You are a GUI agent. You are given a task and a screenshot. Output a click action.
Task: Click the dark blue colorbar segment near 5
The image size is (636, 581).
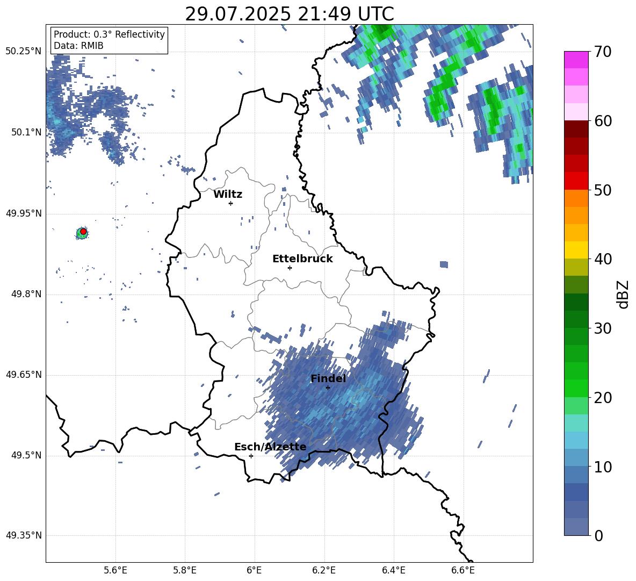tap(576, 492)
